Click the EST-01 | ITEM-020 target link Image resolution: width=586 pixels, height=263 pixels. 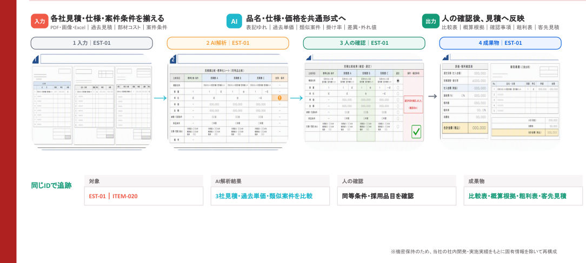tap(116, 196)
